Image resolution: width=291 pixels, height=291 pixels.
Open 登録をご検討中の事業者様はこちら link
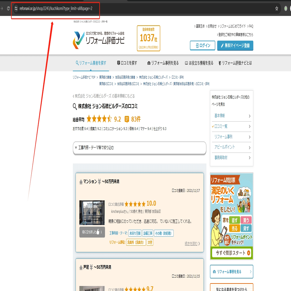(235, 34)
